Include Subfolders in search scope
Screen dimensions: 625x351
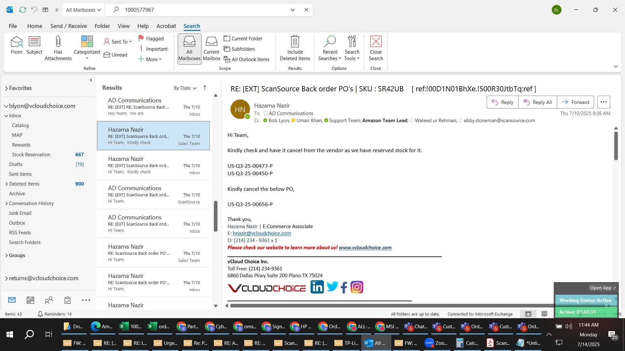[x=239, y=49]
